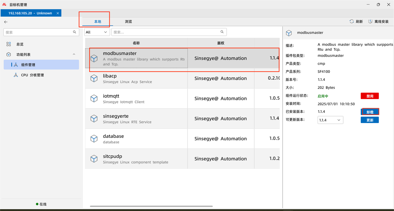Screen dimensions: 394x211
Task: Click the magnifier icon in component search
Action: pos(222,32)
